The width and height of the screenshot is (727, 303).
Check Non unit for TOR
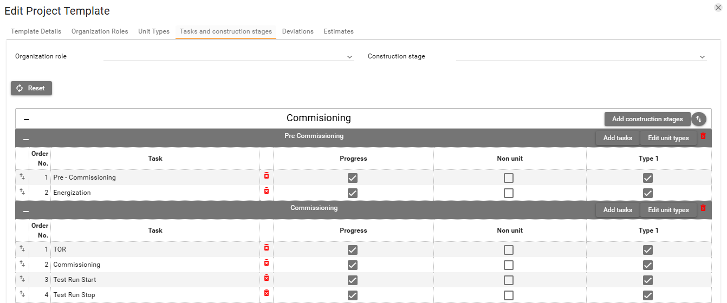(x=509, y=250)
